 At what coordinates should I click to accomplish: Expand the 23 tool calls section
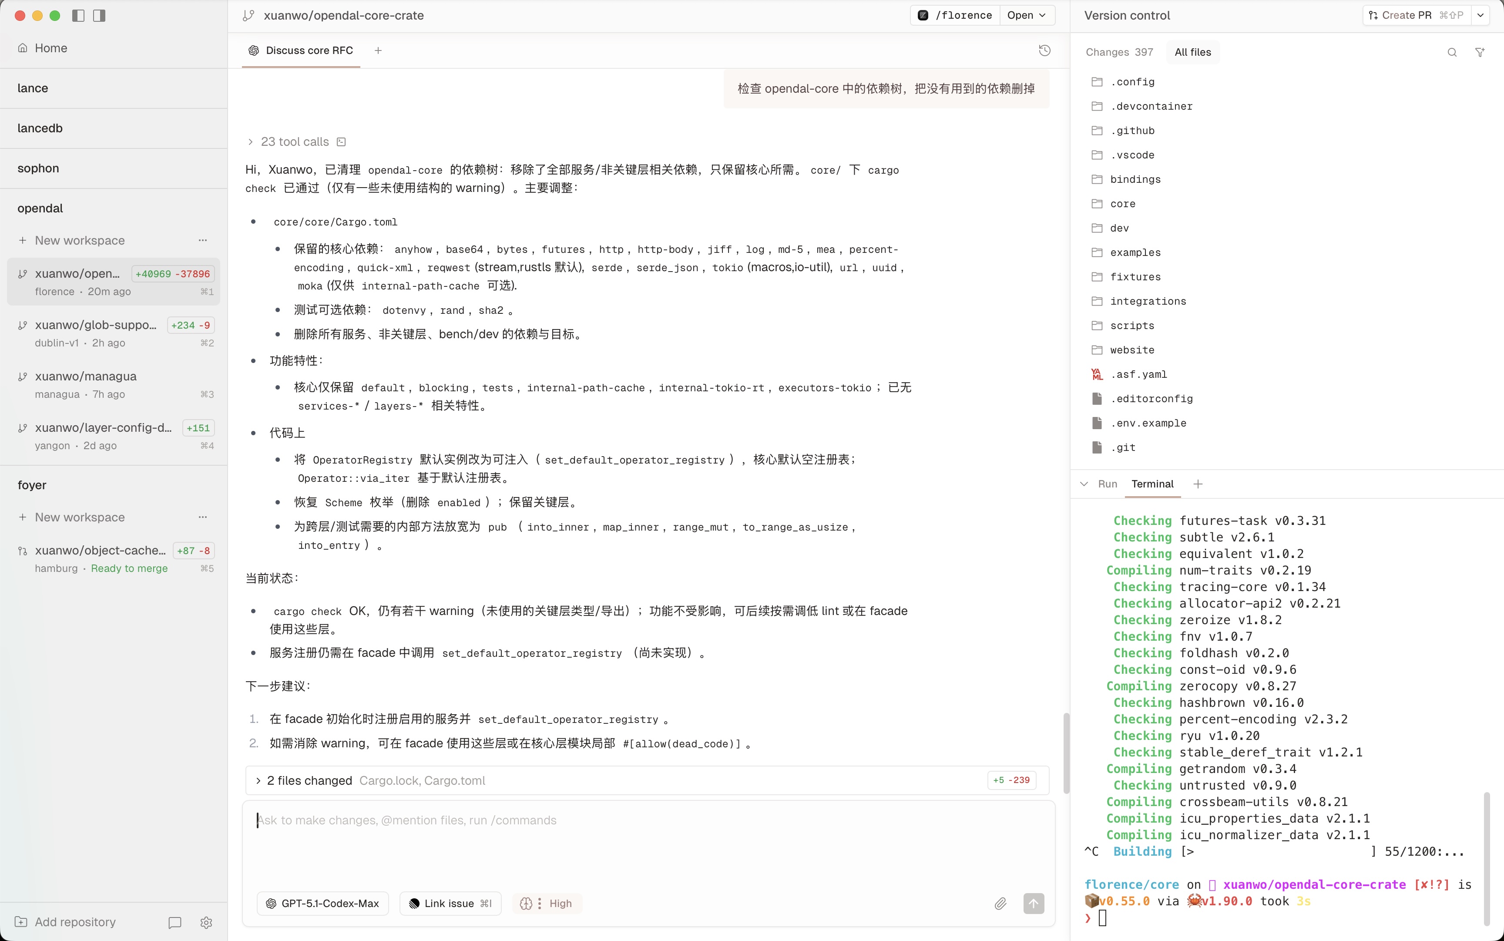coord(295,142)
